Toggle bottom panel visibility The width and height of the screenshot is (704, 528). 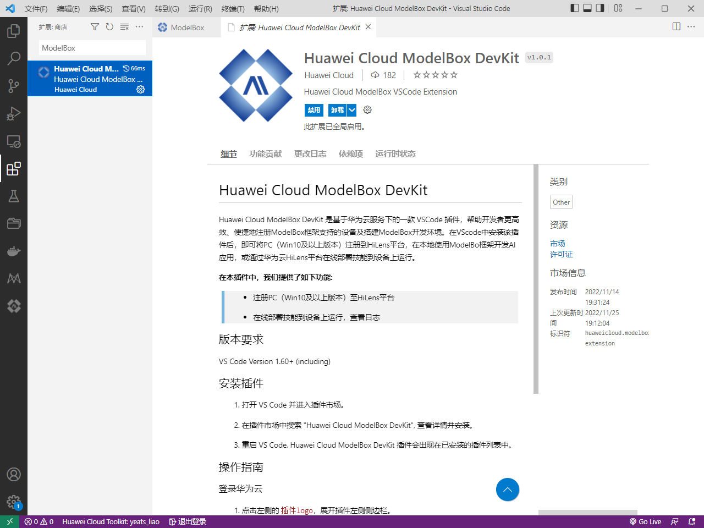(x=587, y=8)
